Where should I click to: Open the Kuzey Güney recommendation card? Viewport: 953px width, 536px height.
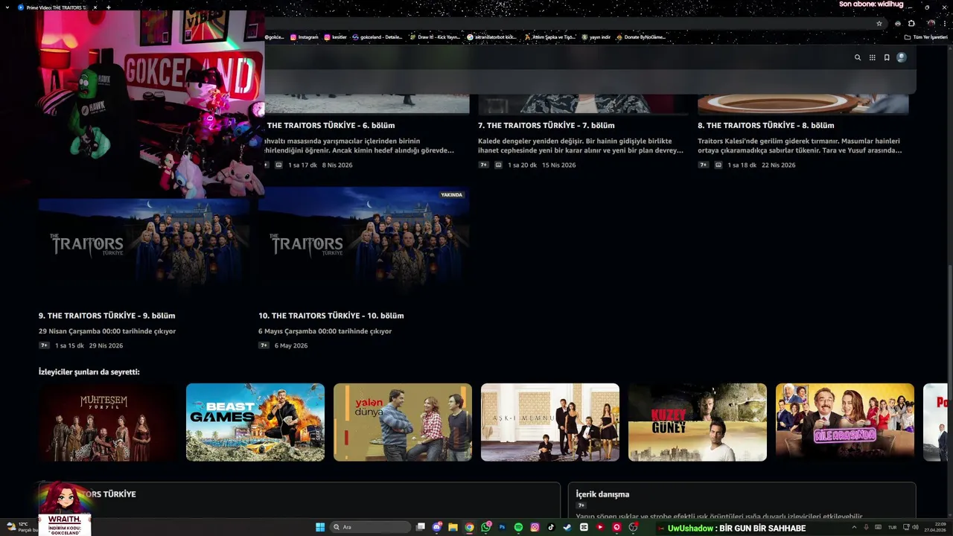[x=698, y=422]
